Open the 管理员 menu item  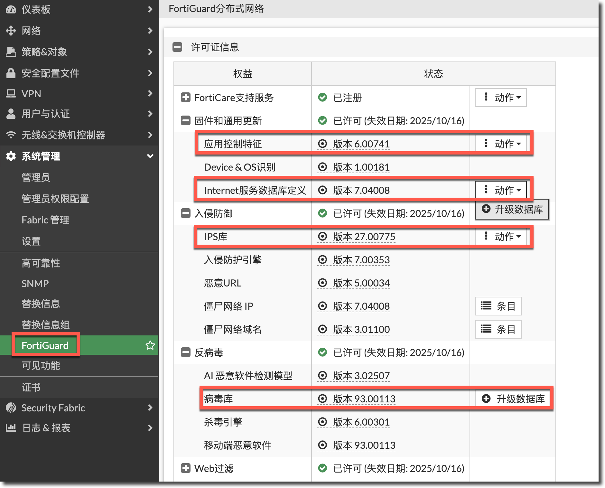pos(36,177)
